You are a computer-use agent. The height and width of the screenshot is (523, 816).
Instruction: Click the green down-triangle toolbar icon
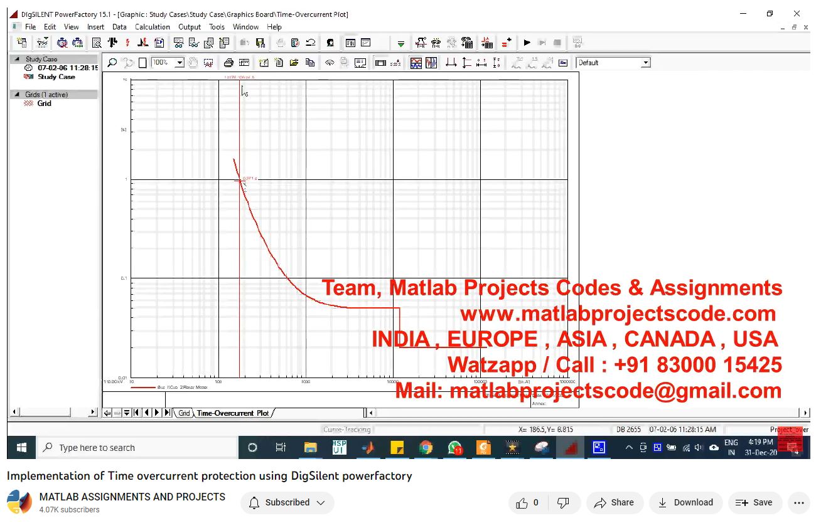coord(400,43)
